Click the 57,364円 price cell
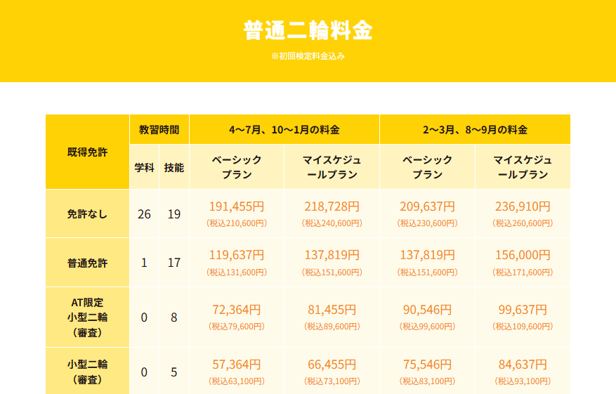This screenshot has width=616, height=394. [x=237, y=365]
